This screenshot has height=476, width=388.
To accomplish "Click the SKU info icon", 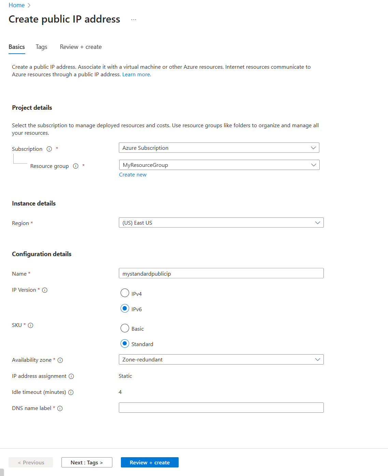I will 31,325.
